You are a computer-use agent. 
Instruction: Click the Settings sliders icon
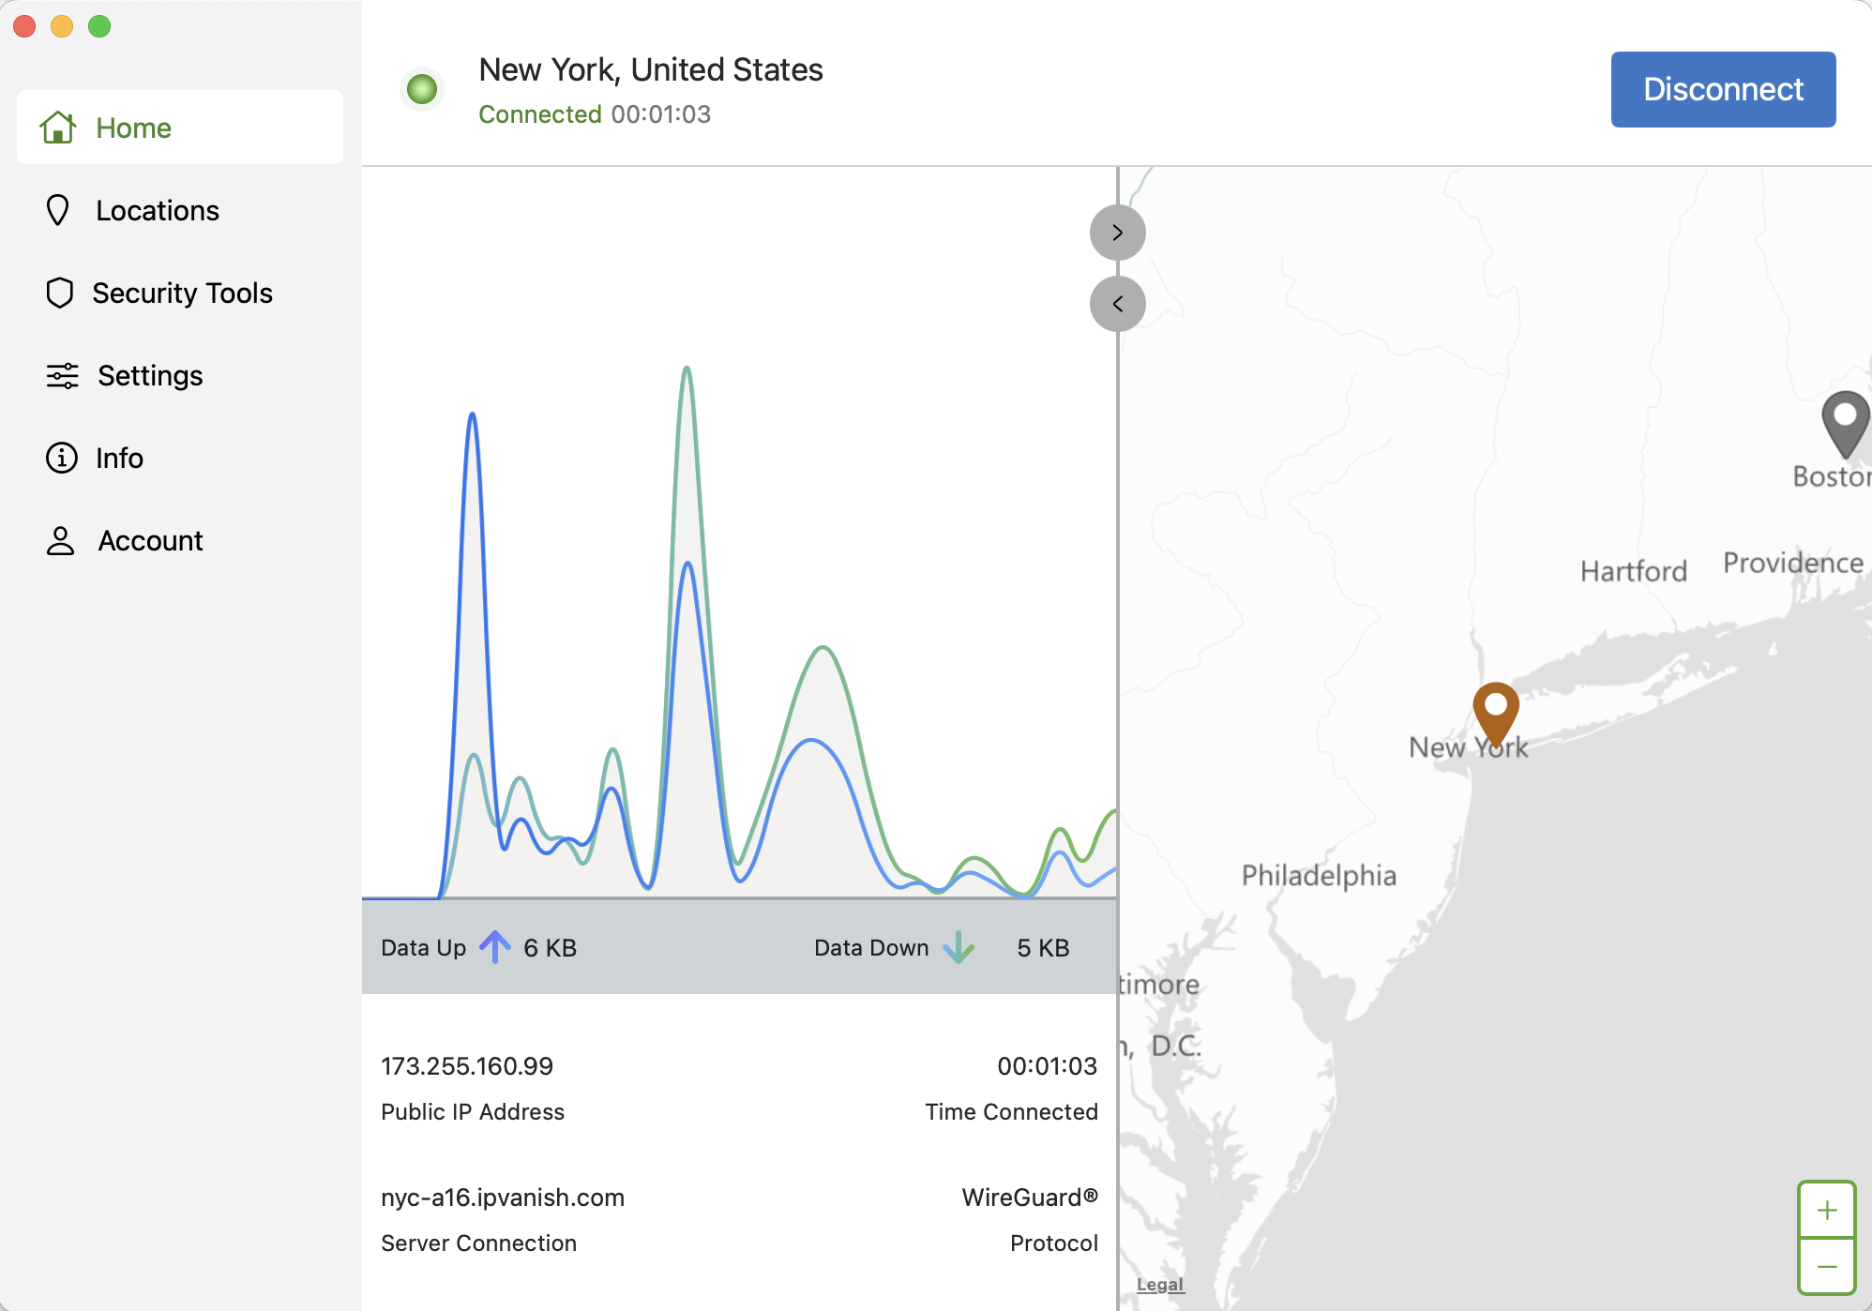pyautogui.click(x=62, y=375)
